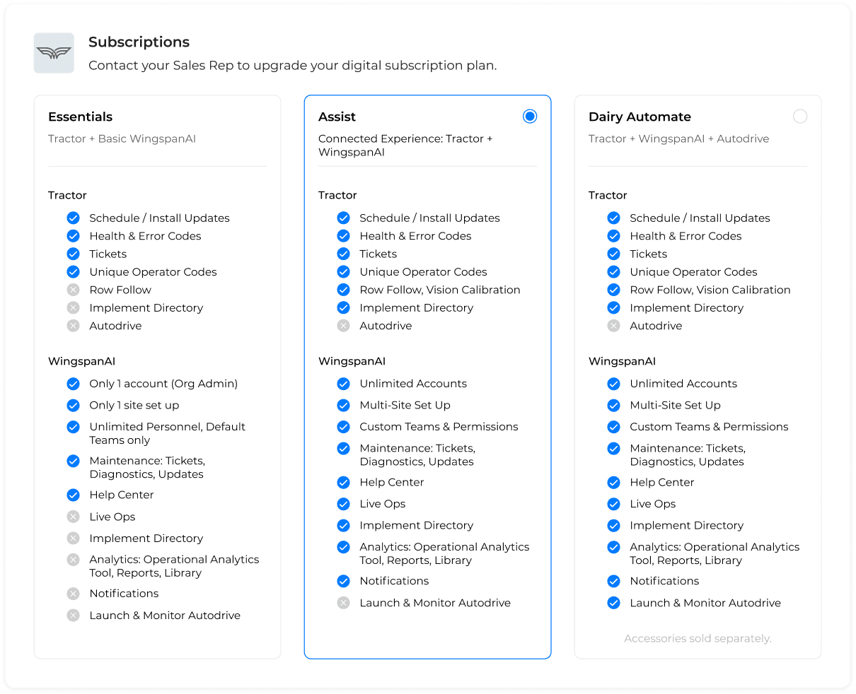Click the 'Tractor + Basic WingspanAI' subtitle
Viewport: 856px width, 694px height.
[122, 139]
